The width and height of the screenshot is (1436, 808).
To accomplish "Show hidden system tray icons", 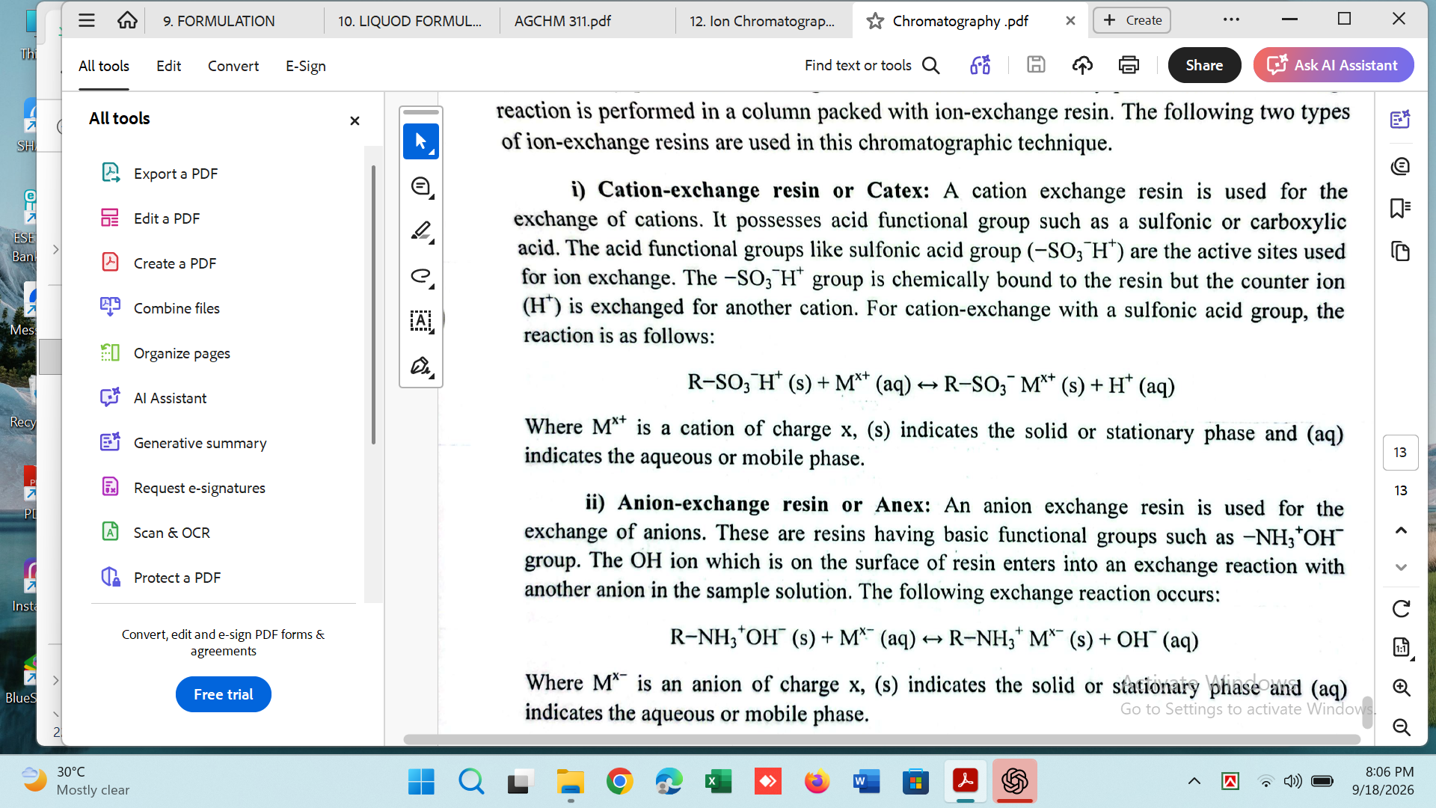I will tap(1194, 782).
